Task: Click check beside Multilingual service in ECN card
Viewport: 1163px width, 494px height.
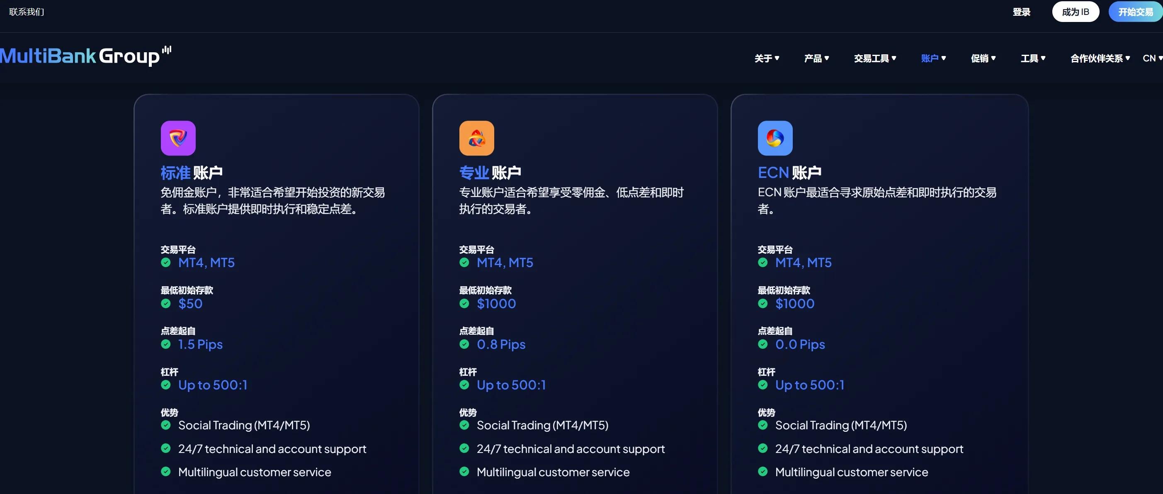Action: pyautogui.click(x=762, y=472)
